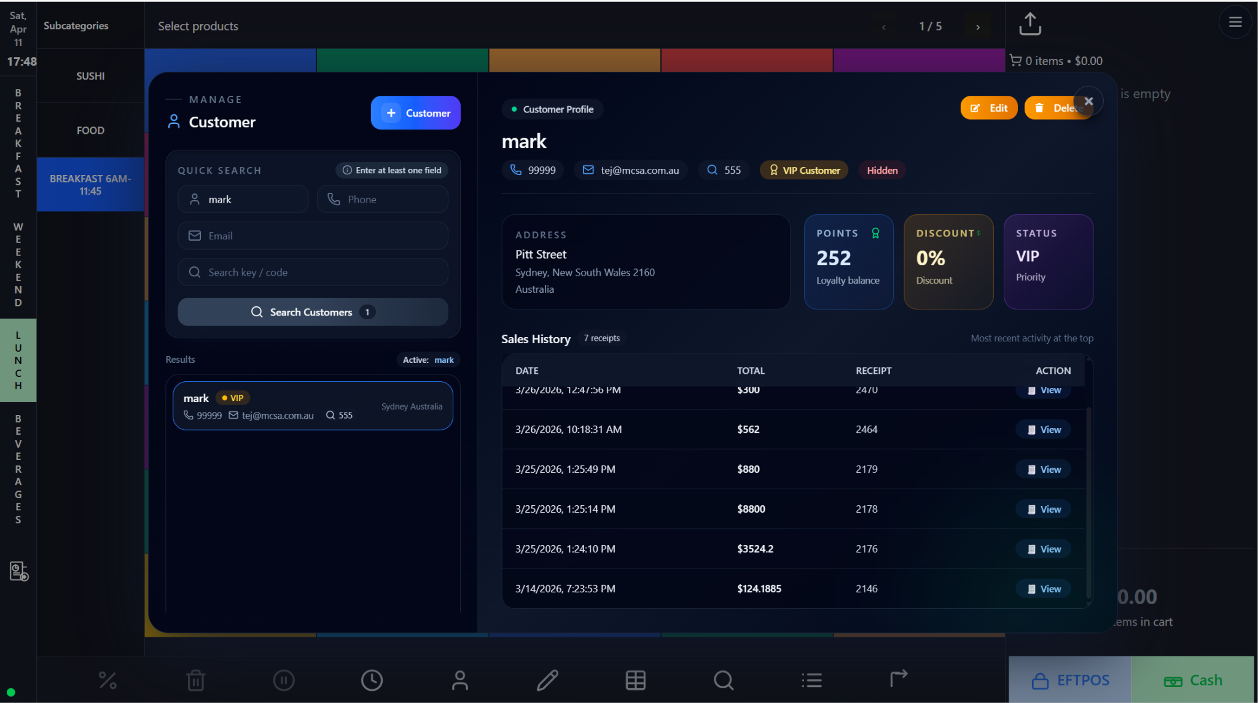Click the Active: mark label

[428, 360]
